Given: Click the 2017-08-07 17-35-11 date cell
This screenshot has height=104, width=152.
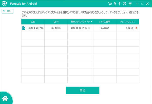Looking at the screenshot, I should point(80,28).
